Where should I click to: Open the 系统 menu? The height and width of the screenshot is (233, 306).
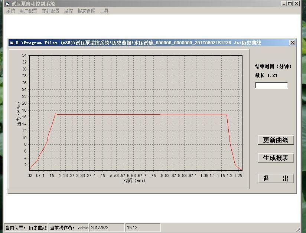point(10,11)
